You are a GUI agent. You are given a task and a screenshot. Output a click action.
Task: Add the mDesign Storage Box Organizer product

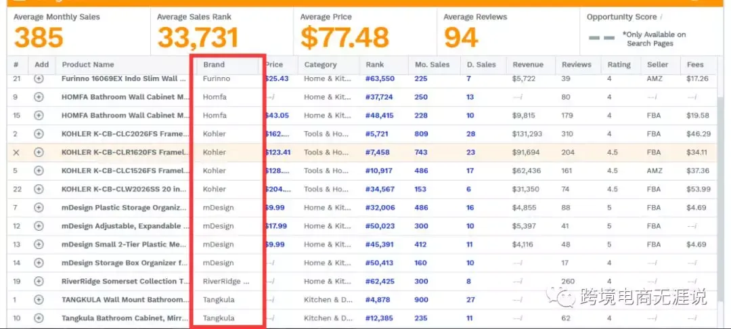pyautogui.click(x=39, y=263)
